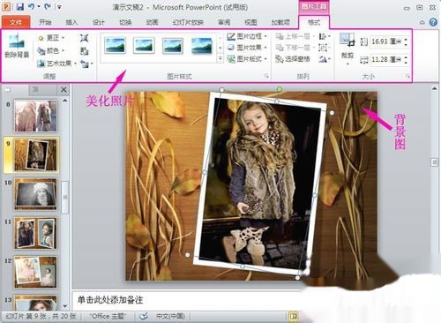The height and width of the screenshot is (323, 441).
Task: Apply the second picture style thumbnail
Action: click(x=144, y=46)
